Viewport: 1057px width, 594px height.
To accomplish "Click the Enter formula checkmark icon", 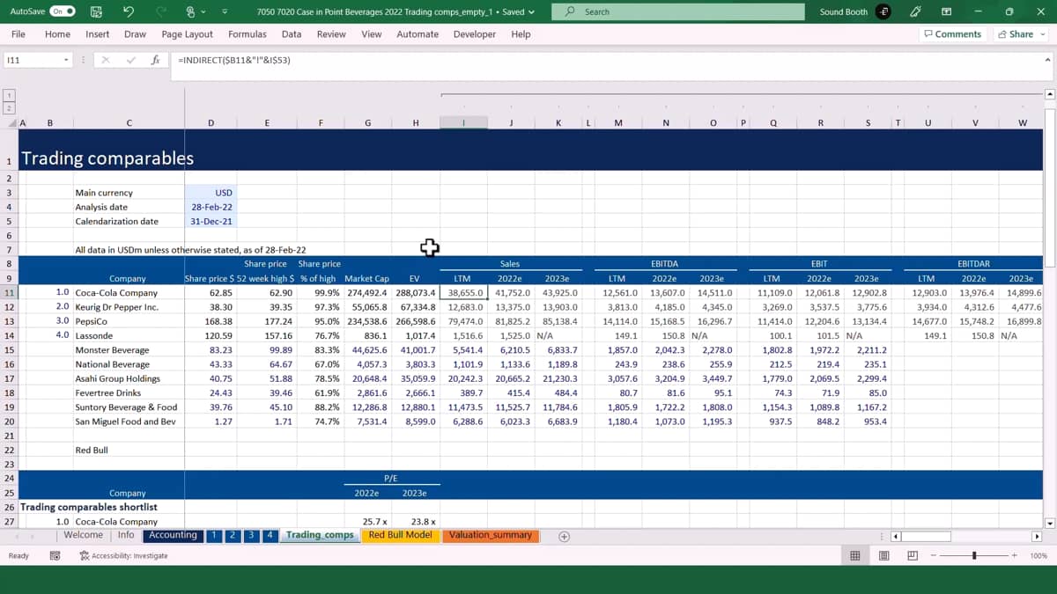I will click(130, 60).
